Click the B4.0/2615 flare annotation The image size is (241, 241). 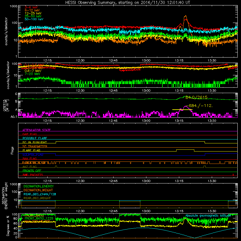pos(196,97)
